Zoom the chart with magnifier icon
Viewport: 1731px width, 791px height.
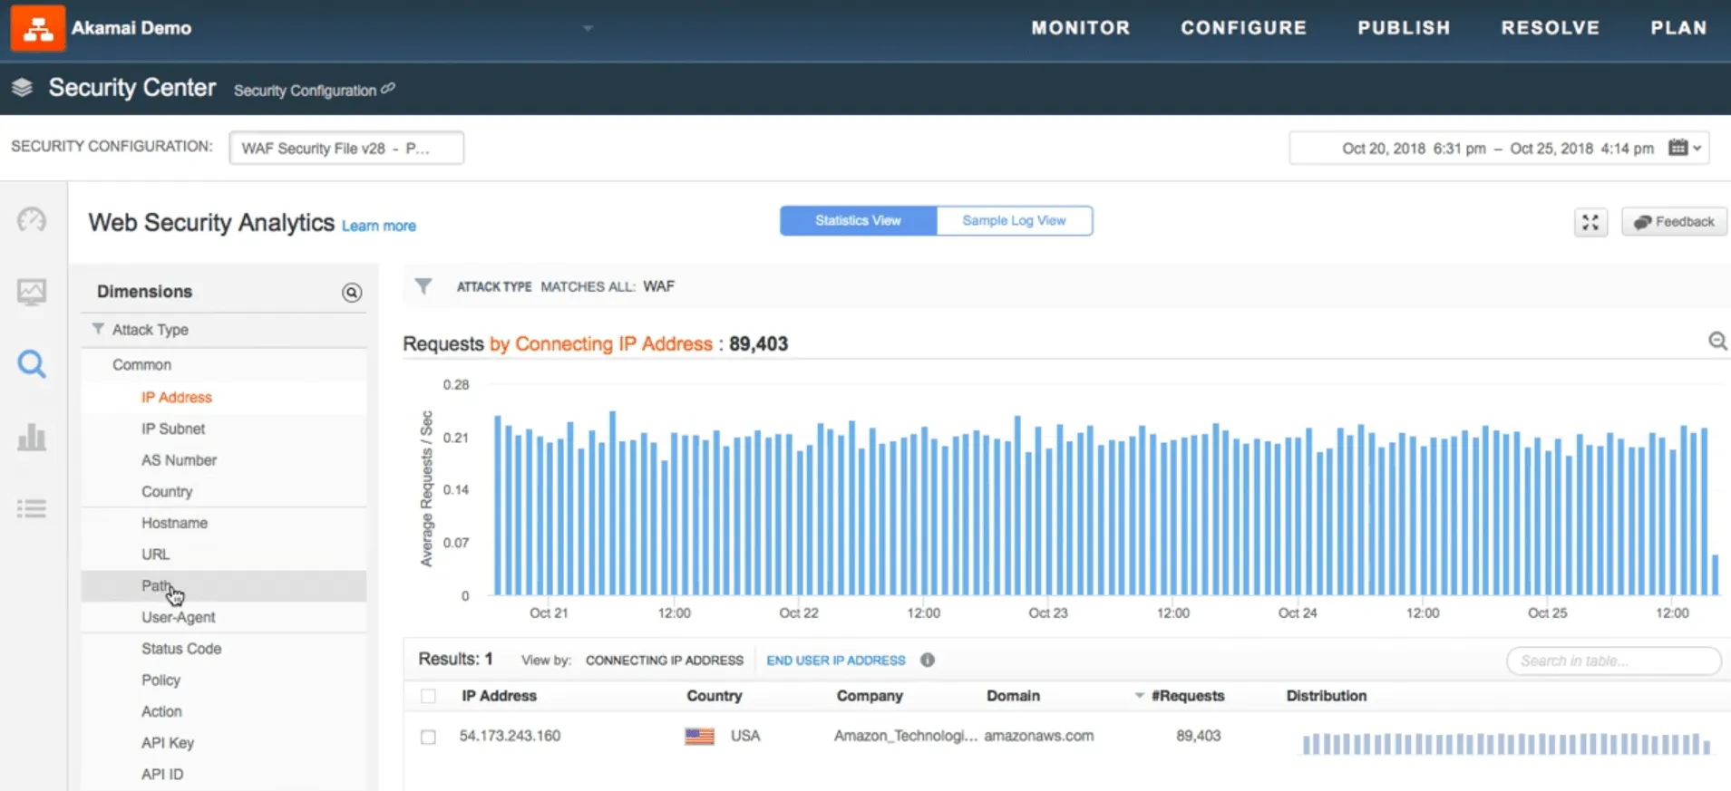[x=1716, y=342]
